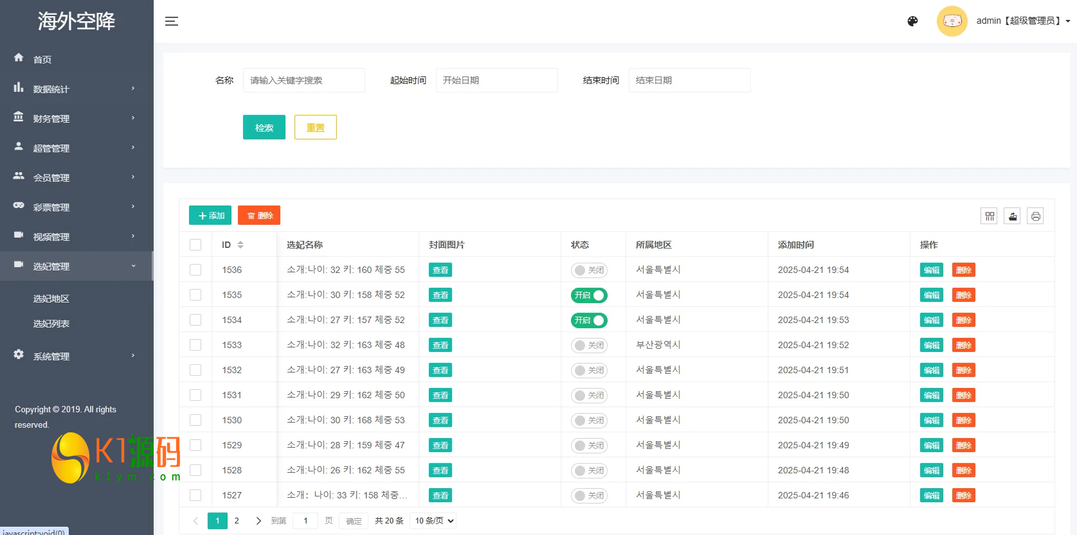Go to the 首页 menu item
The image size is (1077, 535).
coord(77,59)
